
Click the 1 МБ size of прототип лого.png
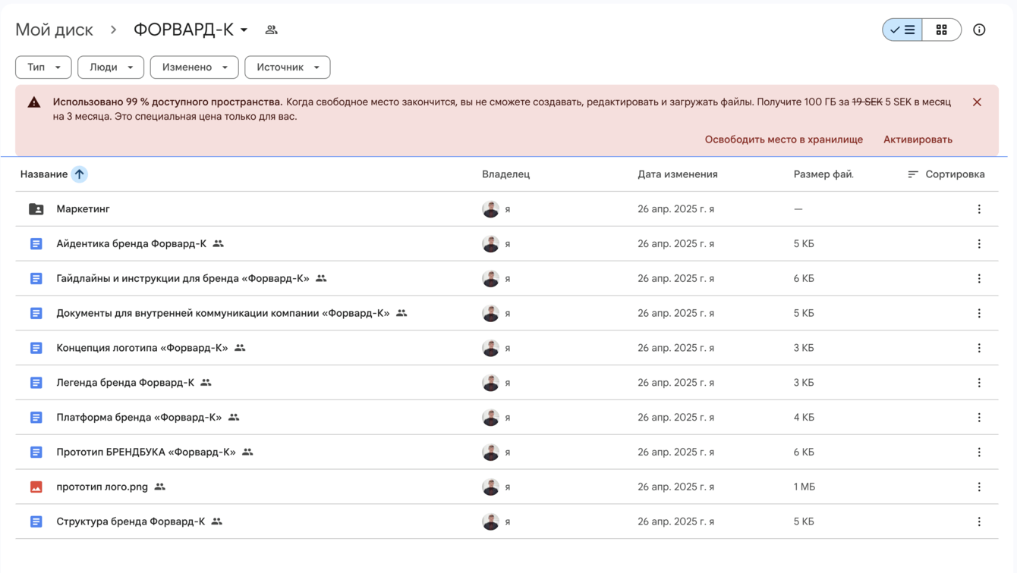coord(804,487)
